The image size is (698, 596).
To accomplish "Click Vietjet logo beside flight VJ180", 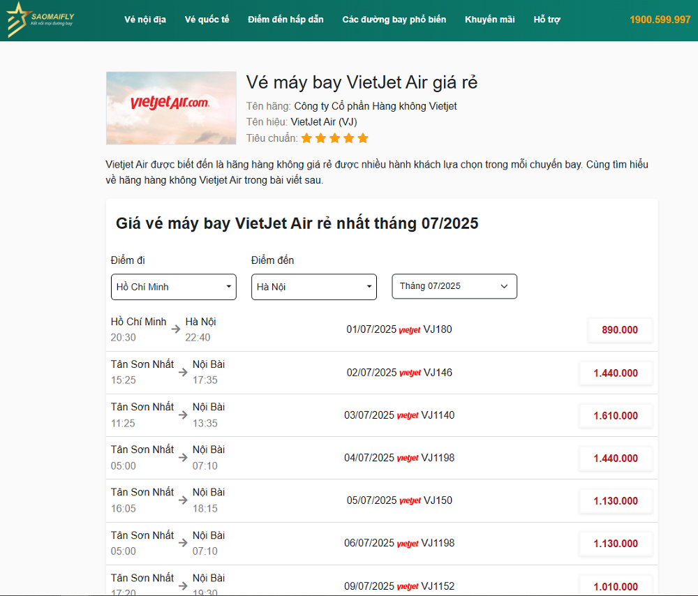I will coord(410,330).
